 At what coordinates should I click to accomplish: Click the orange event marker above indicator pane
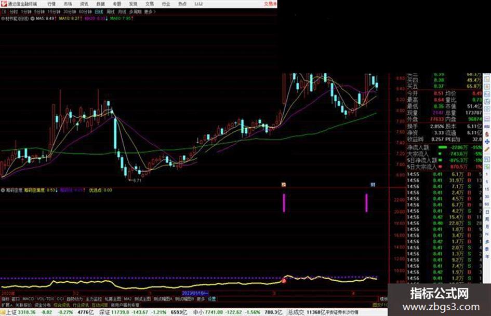(284, 185)
